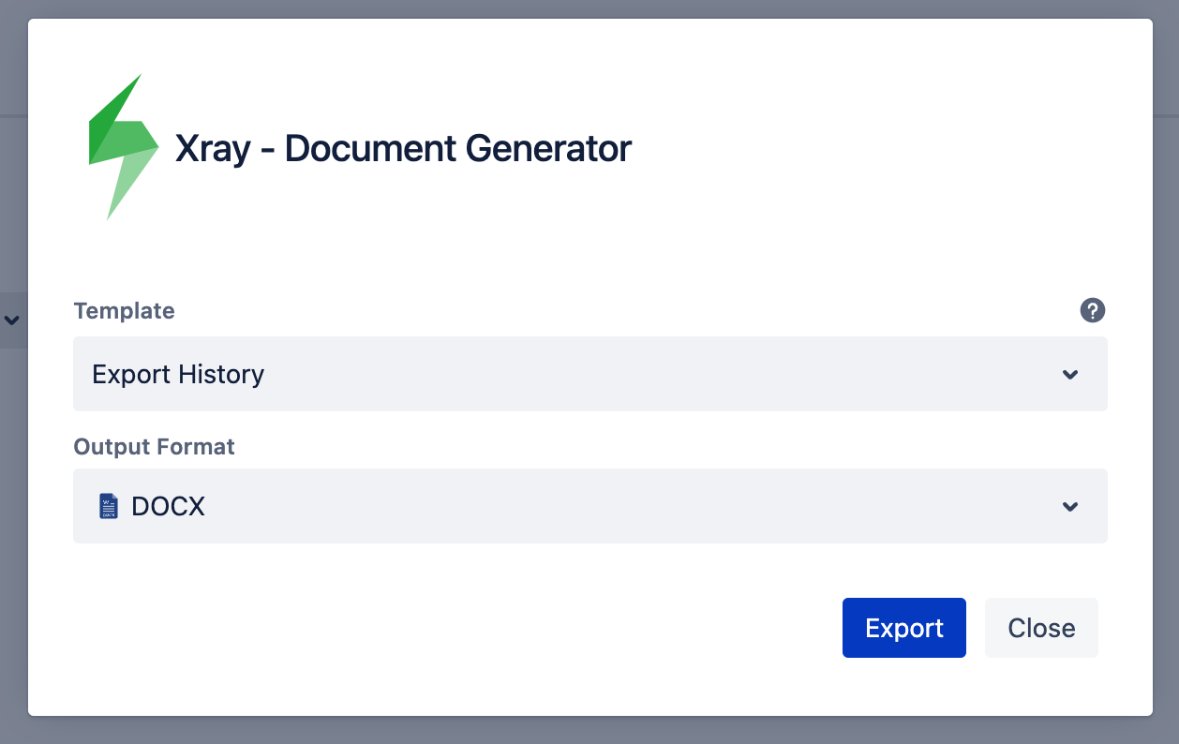Start the document export with Export
Image resolution: width=1179 pixels, height=744 pixels.
click(904, 628)
